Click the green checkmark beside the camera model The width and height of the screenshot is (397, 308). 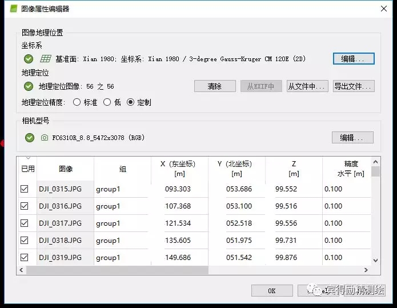click(x=30, y=138)
